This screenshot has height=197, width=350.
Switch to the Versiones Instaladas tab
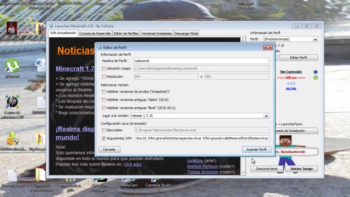tap(156, 33)
